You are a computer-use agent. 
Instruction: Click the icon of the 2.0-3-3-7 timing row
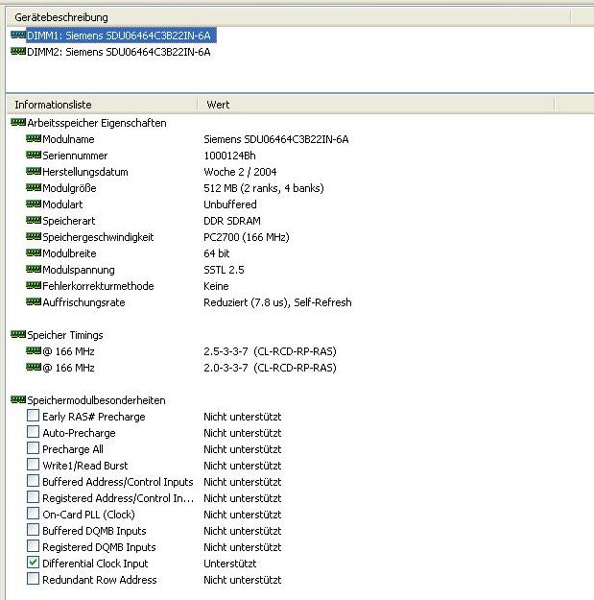tap(34, 367)
